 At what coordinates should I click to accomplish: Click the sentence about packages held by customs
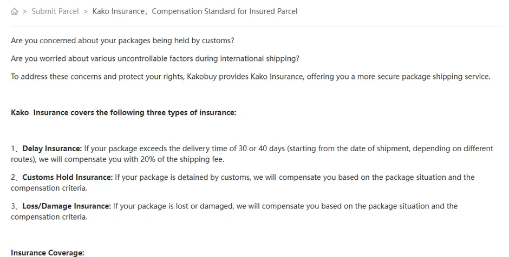pos(122,41)
